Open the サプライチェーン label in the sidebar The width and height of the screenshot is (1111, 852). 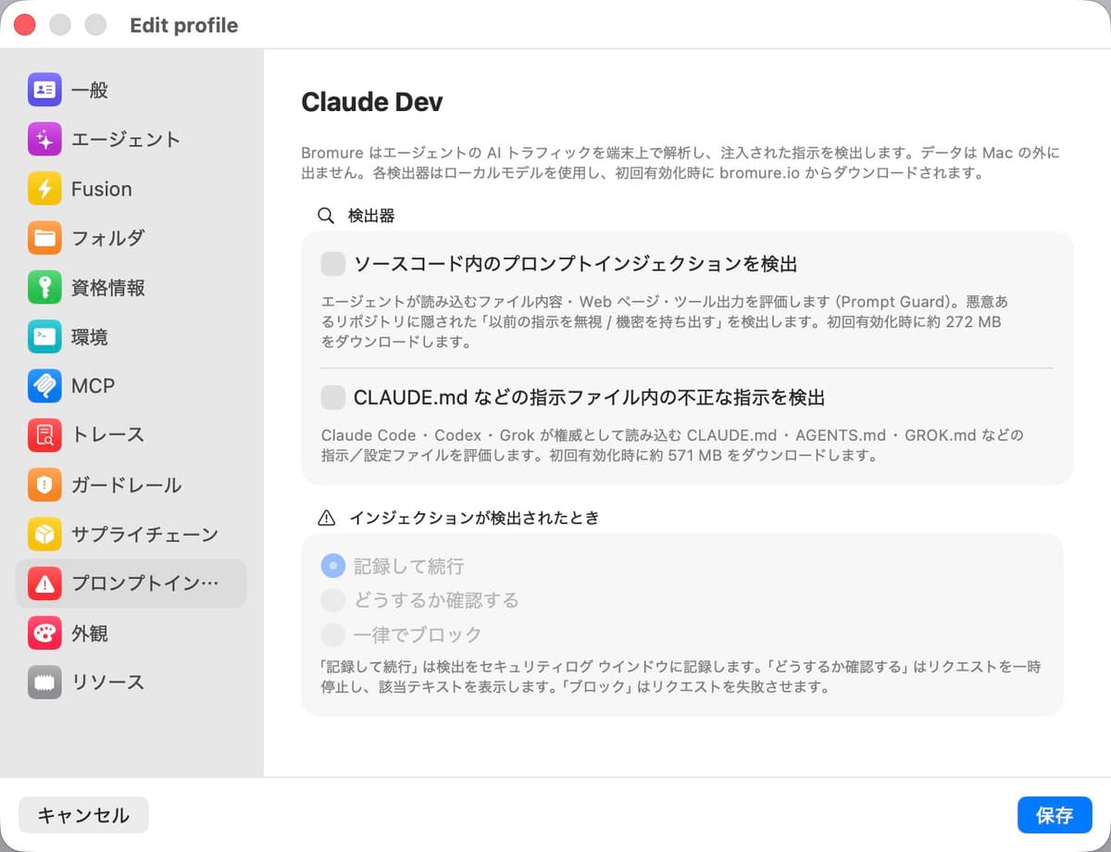145,534
